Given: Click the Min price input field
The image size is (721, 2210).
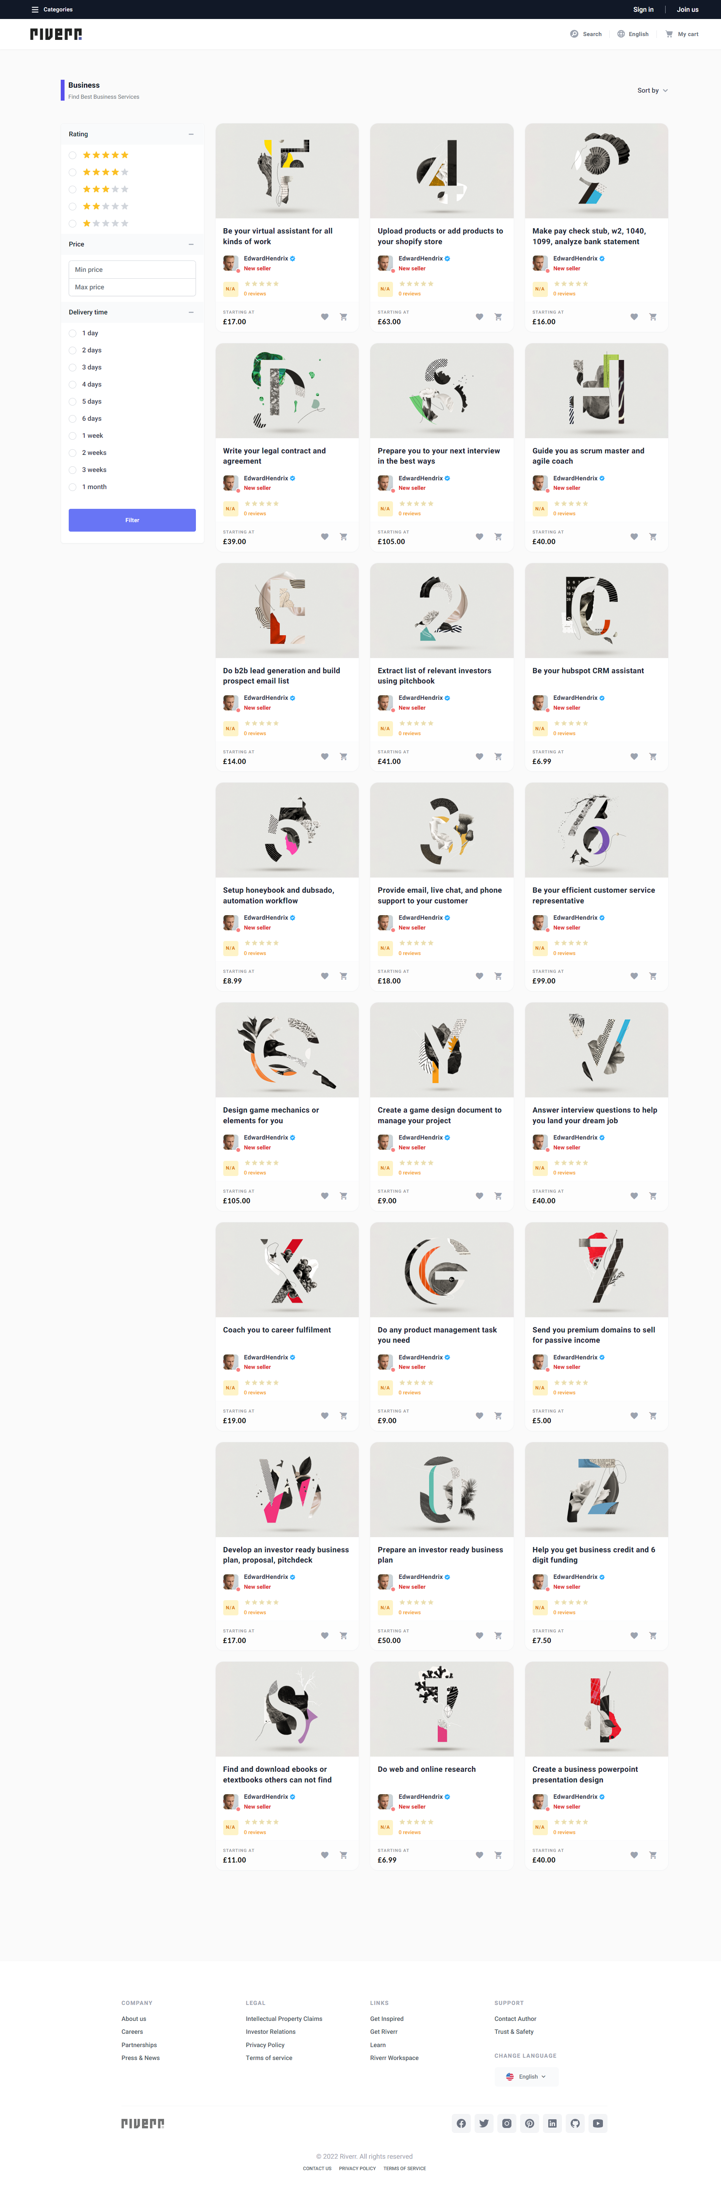Looking at the screenshot, I should click(x=132, y=269).
